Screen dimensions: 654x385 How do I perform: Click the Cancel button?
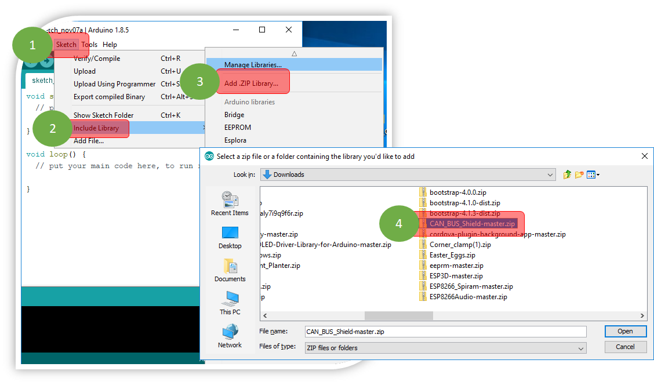[625, 347]
